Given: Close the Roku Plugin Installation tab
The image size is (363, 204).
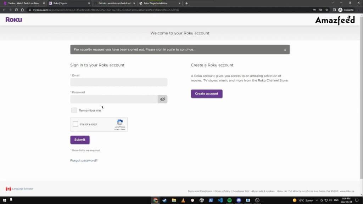Looking at the screenshot, I should (x=179, y=3).
